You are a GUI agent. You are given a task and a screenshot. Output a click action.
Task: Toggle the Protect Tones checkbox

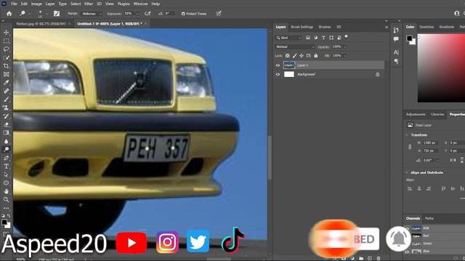coord(183,14)
